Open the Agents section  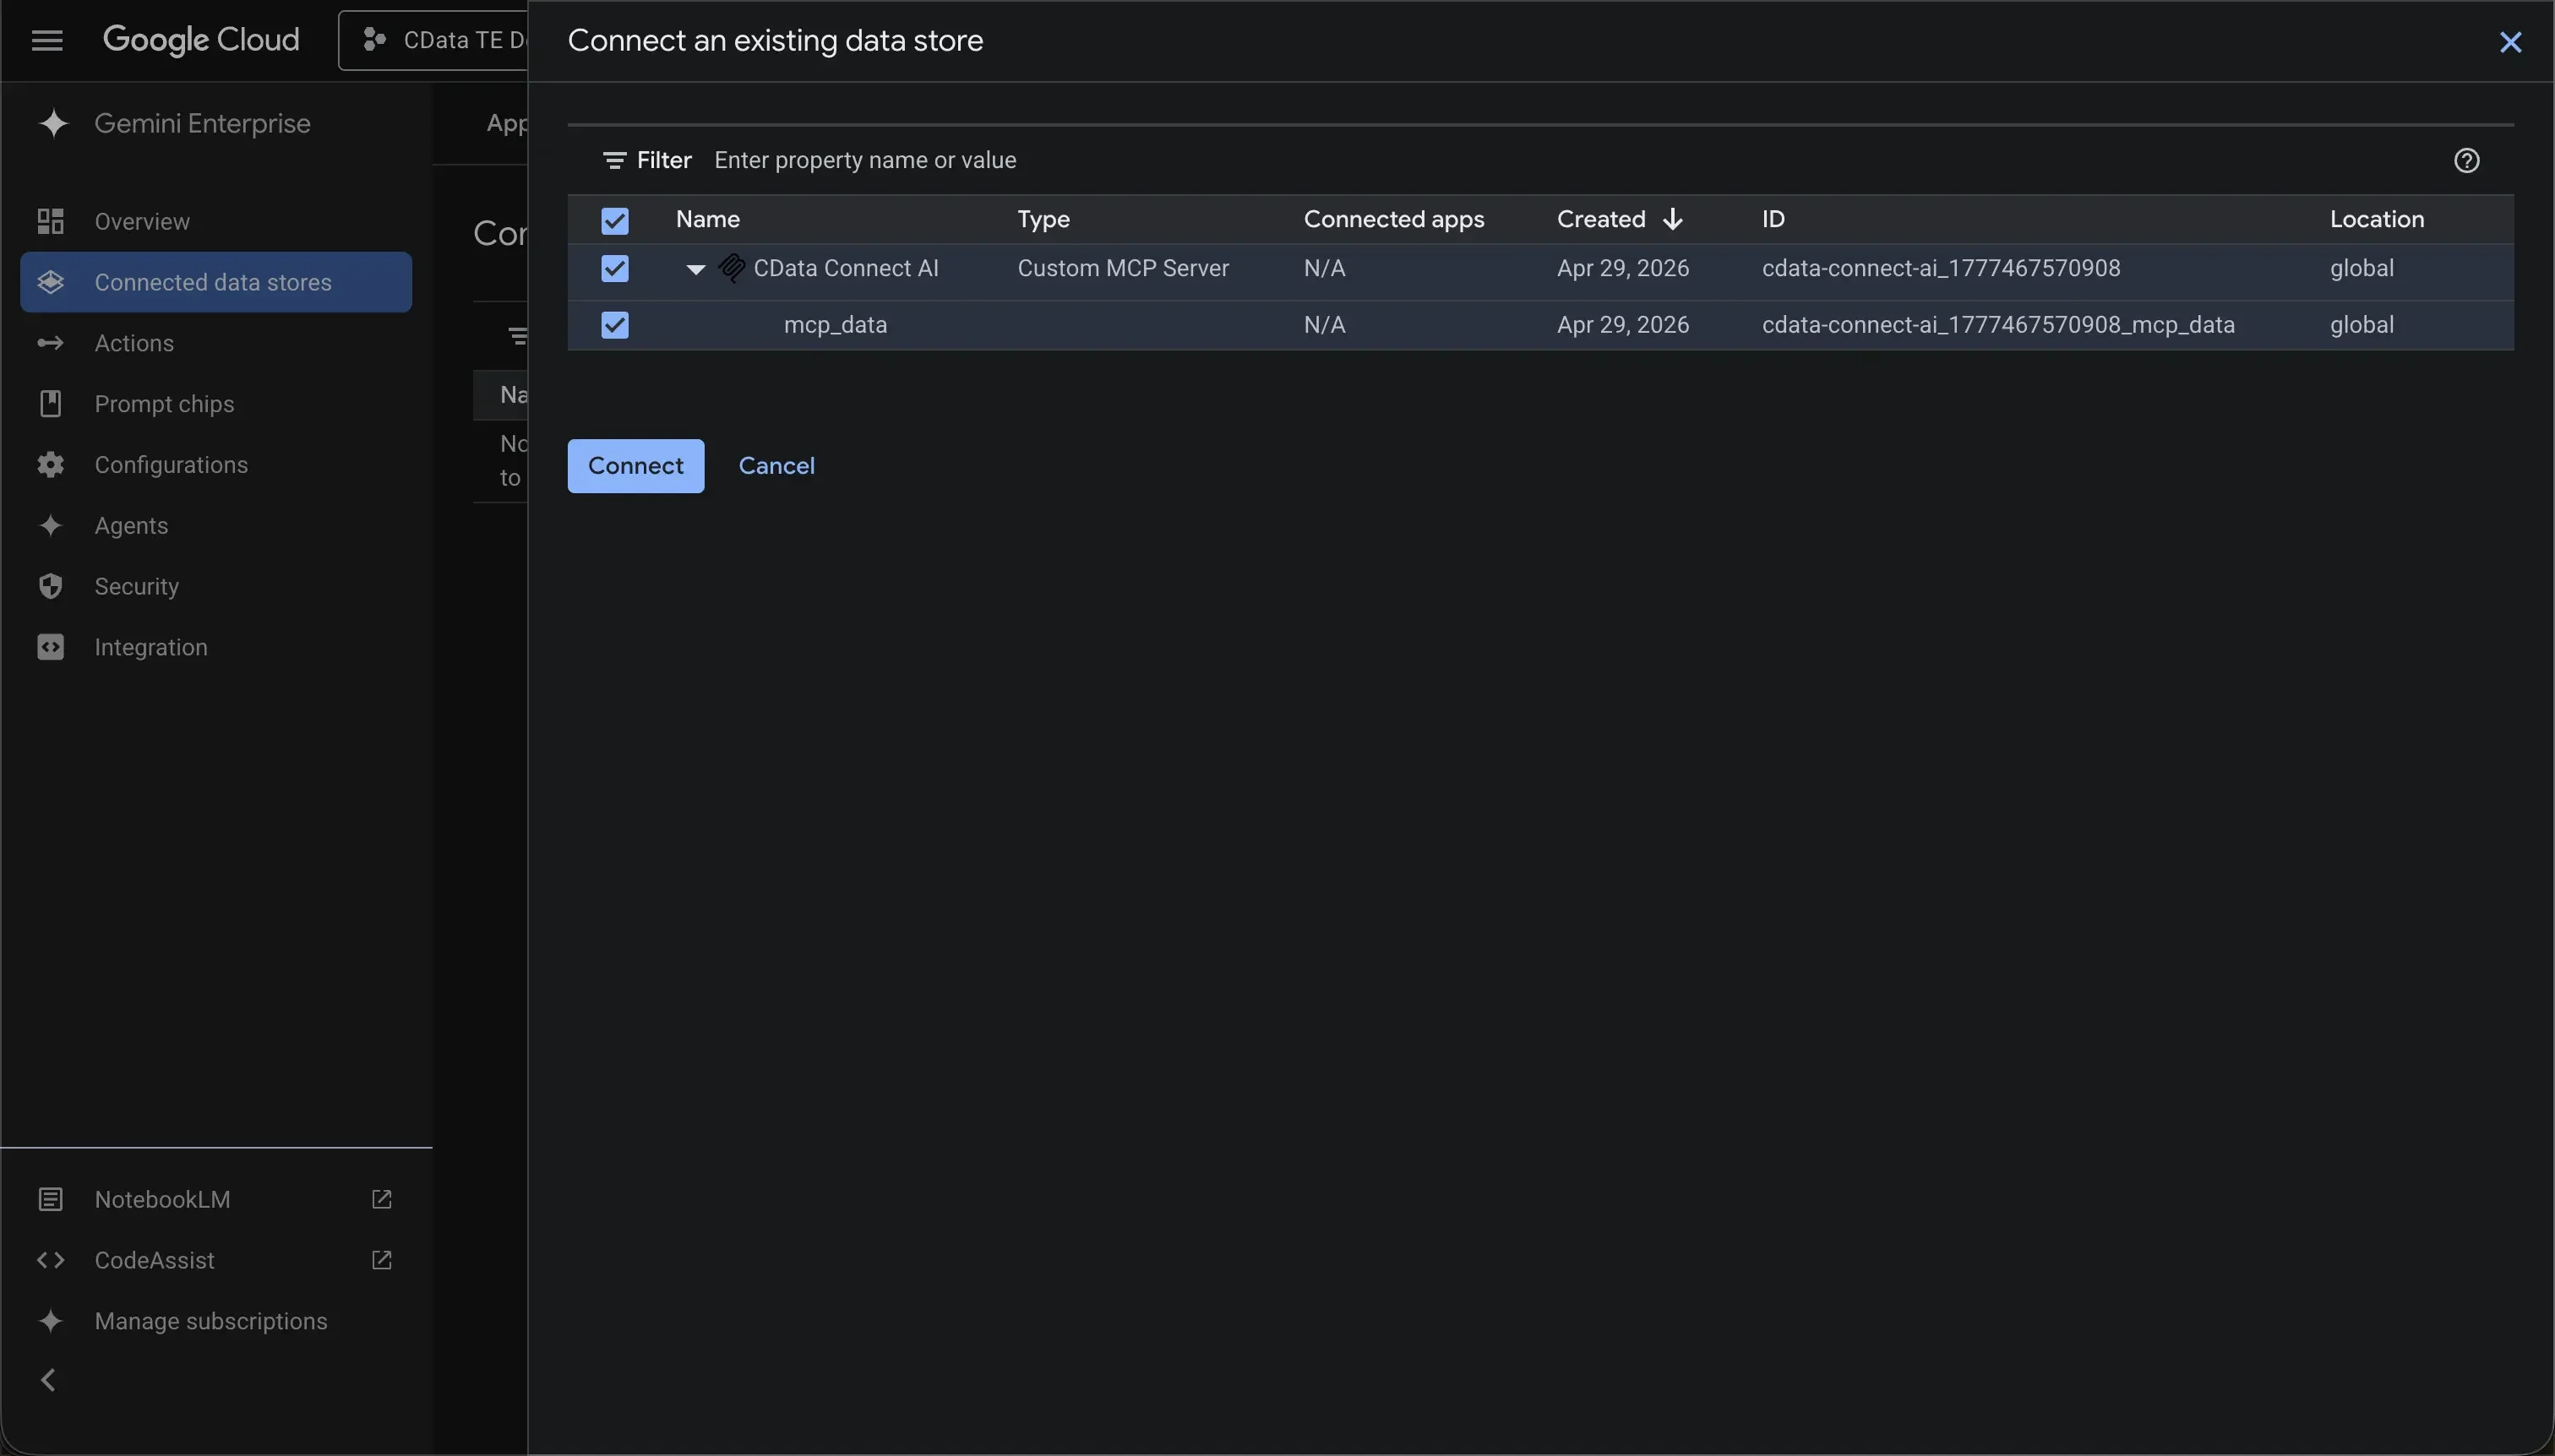216,526
